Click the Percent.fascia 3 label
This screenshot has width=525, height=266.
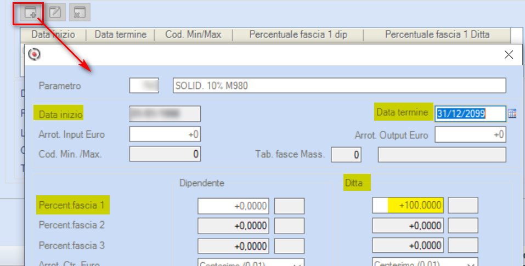[x=72, y=245]
